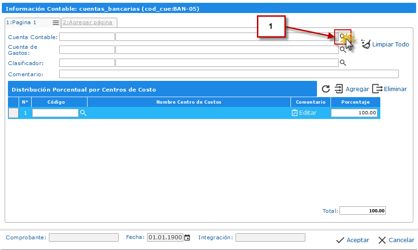Viewport: 418px width, 250px height.
Task: Click the Distribución Porcentual por Centros de Costo header
Action: (162, 90)
